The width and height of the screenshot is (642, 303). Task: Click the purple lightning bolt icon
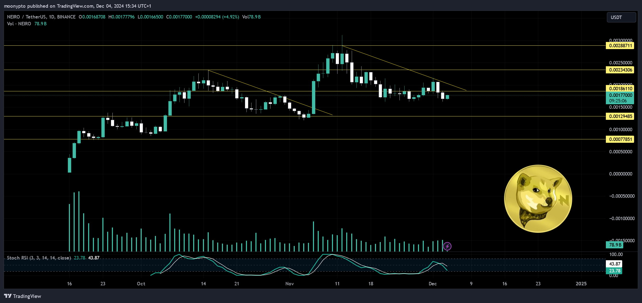[447, 246]
